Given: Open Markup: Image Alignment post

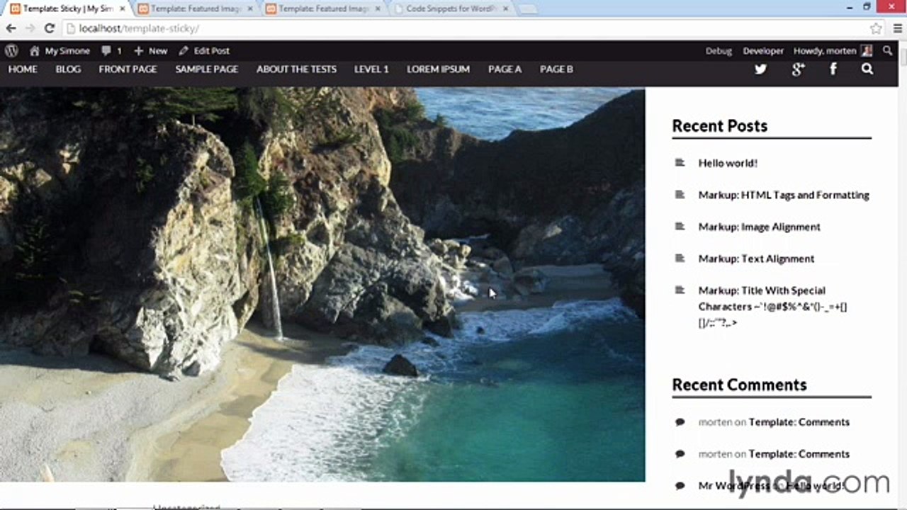Looking at the screenshot, I should [759, 227].
